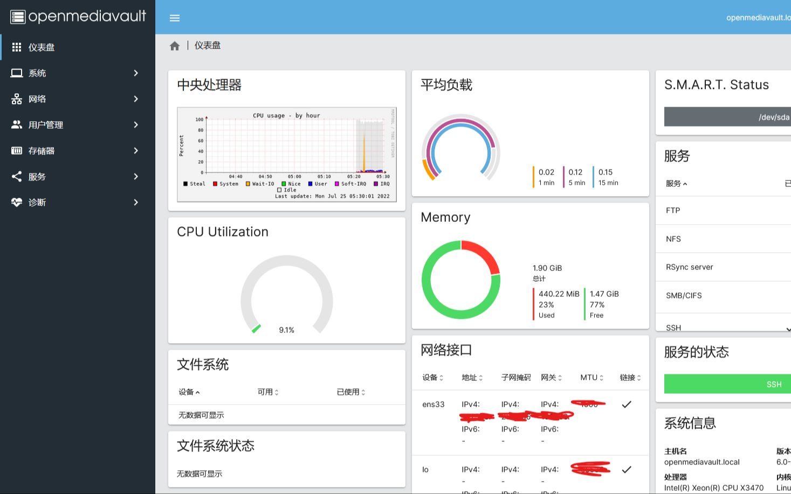Sort network interfaces by 地址 column
The image size is (791, 494).
tap(472, 377)
